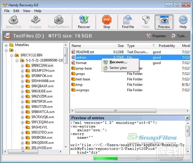The image size is (193, 163).
Task: Open the Find file tool
Action: click(x=128, y=22)
